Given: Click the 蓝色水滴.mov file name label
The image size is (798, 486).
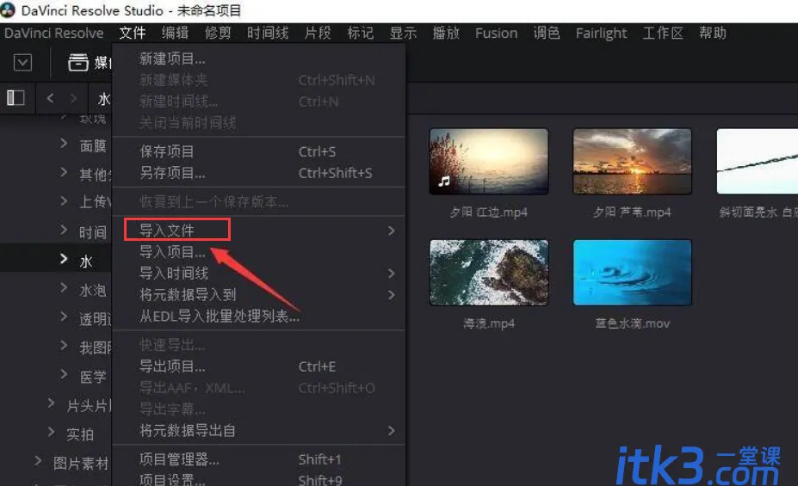Looking at the screenshot, I should tap(632, 323).
